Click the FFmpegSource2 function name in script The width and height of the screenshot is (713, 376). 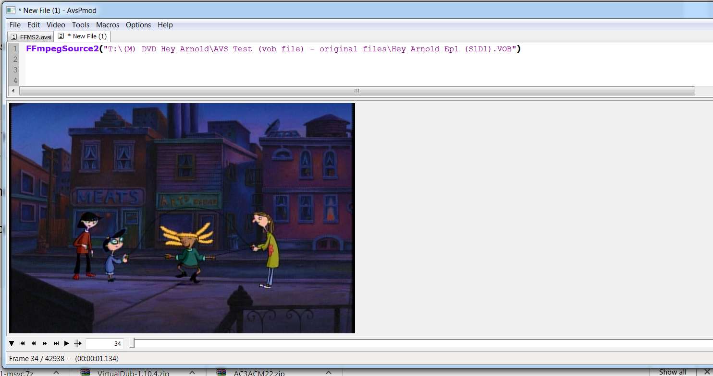(62, 49)
